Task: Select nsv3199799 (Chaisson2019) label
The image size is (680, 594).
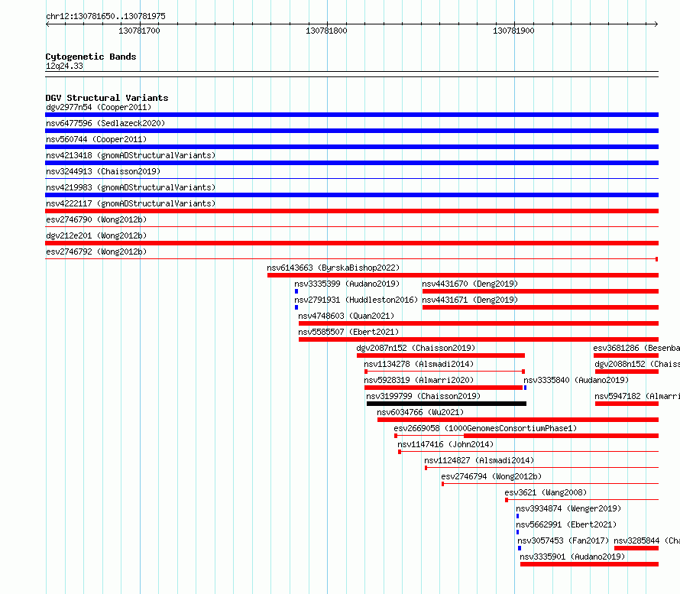Action: point(423,396)
